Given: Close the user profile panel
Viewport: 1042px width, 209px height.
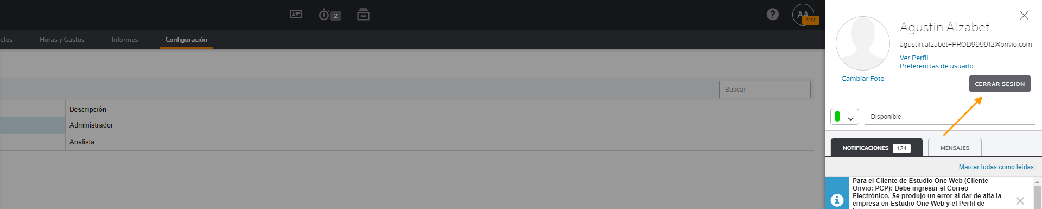Looking at the screenshot, I should (x=1024, y=16).
